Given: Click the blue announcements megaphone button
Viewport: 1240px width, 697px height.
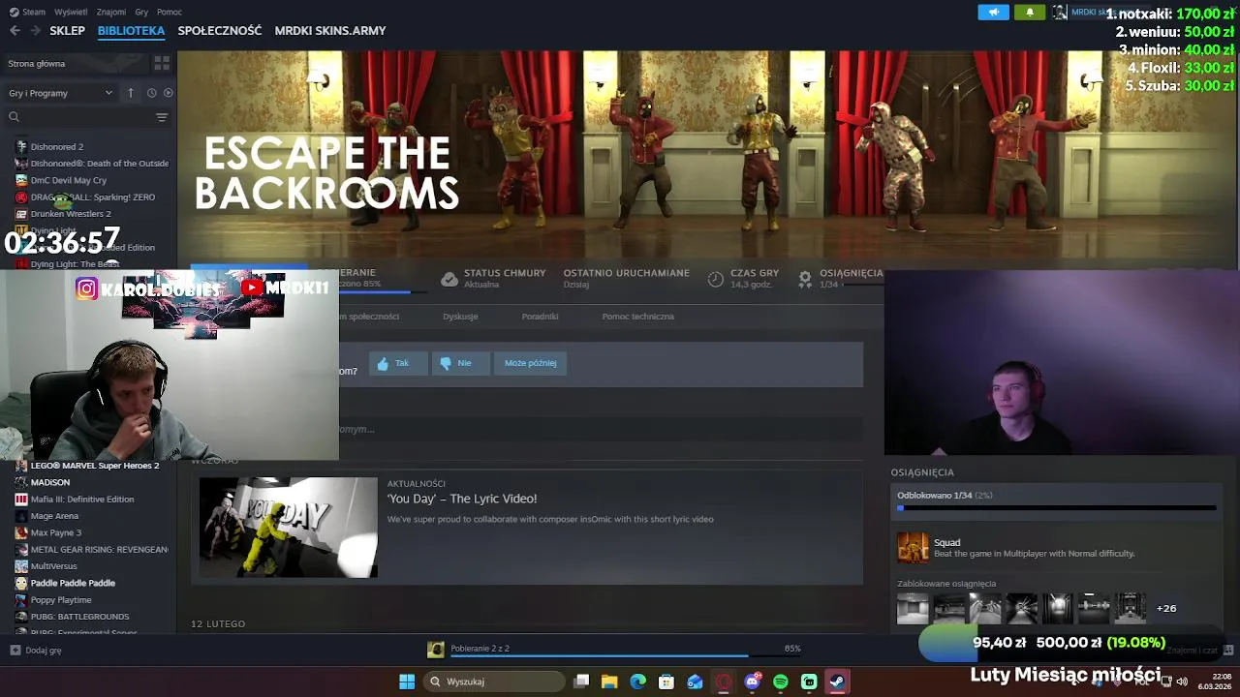Looking at the screenshot, I should click(x=993, y=12).
